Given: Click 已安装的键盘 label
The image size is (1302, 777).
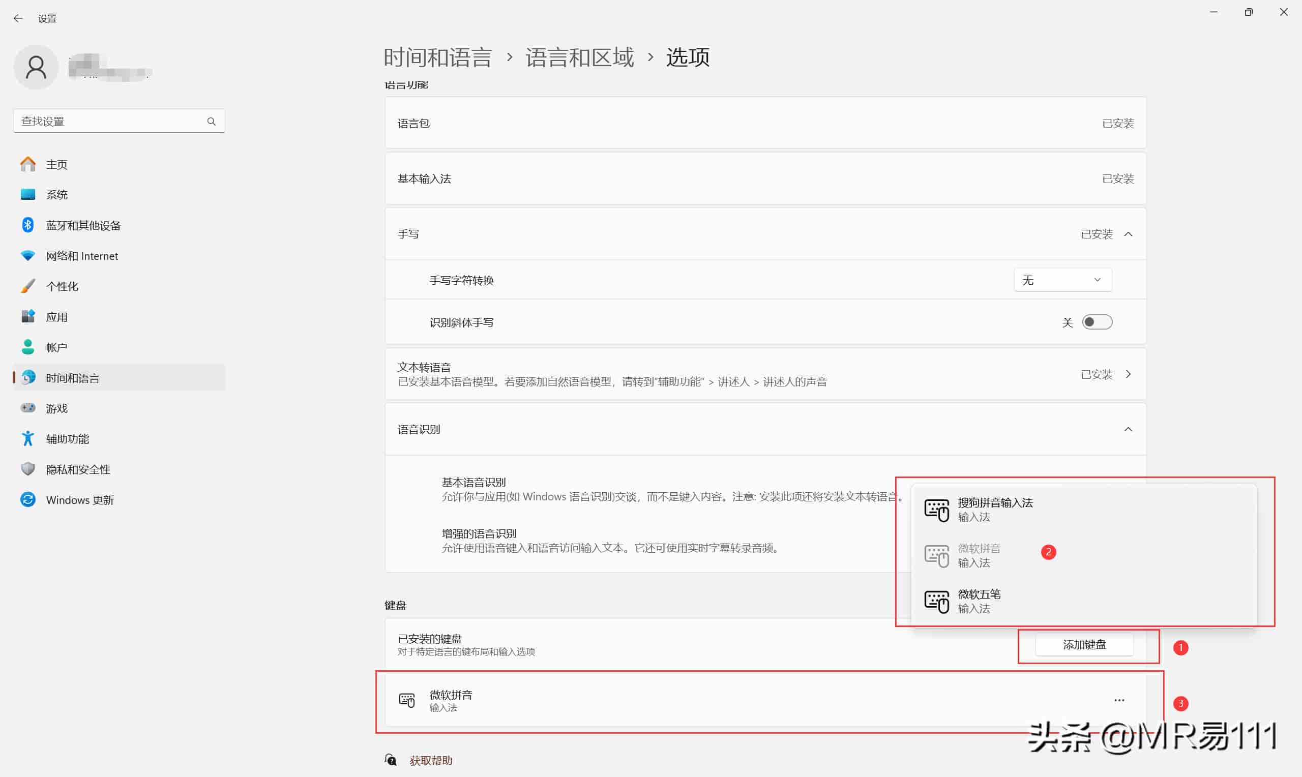Looking at the screenshot, I should coord(429,639).
